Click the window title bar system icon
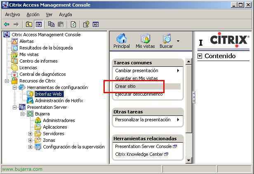The image size is (254, 174). pyautogui.click(x=5, y=5)
